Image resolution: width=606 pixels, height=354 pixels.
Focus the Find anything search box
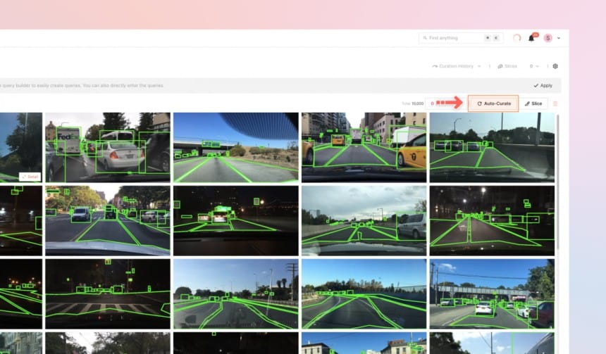[x=461, y=38]
